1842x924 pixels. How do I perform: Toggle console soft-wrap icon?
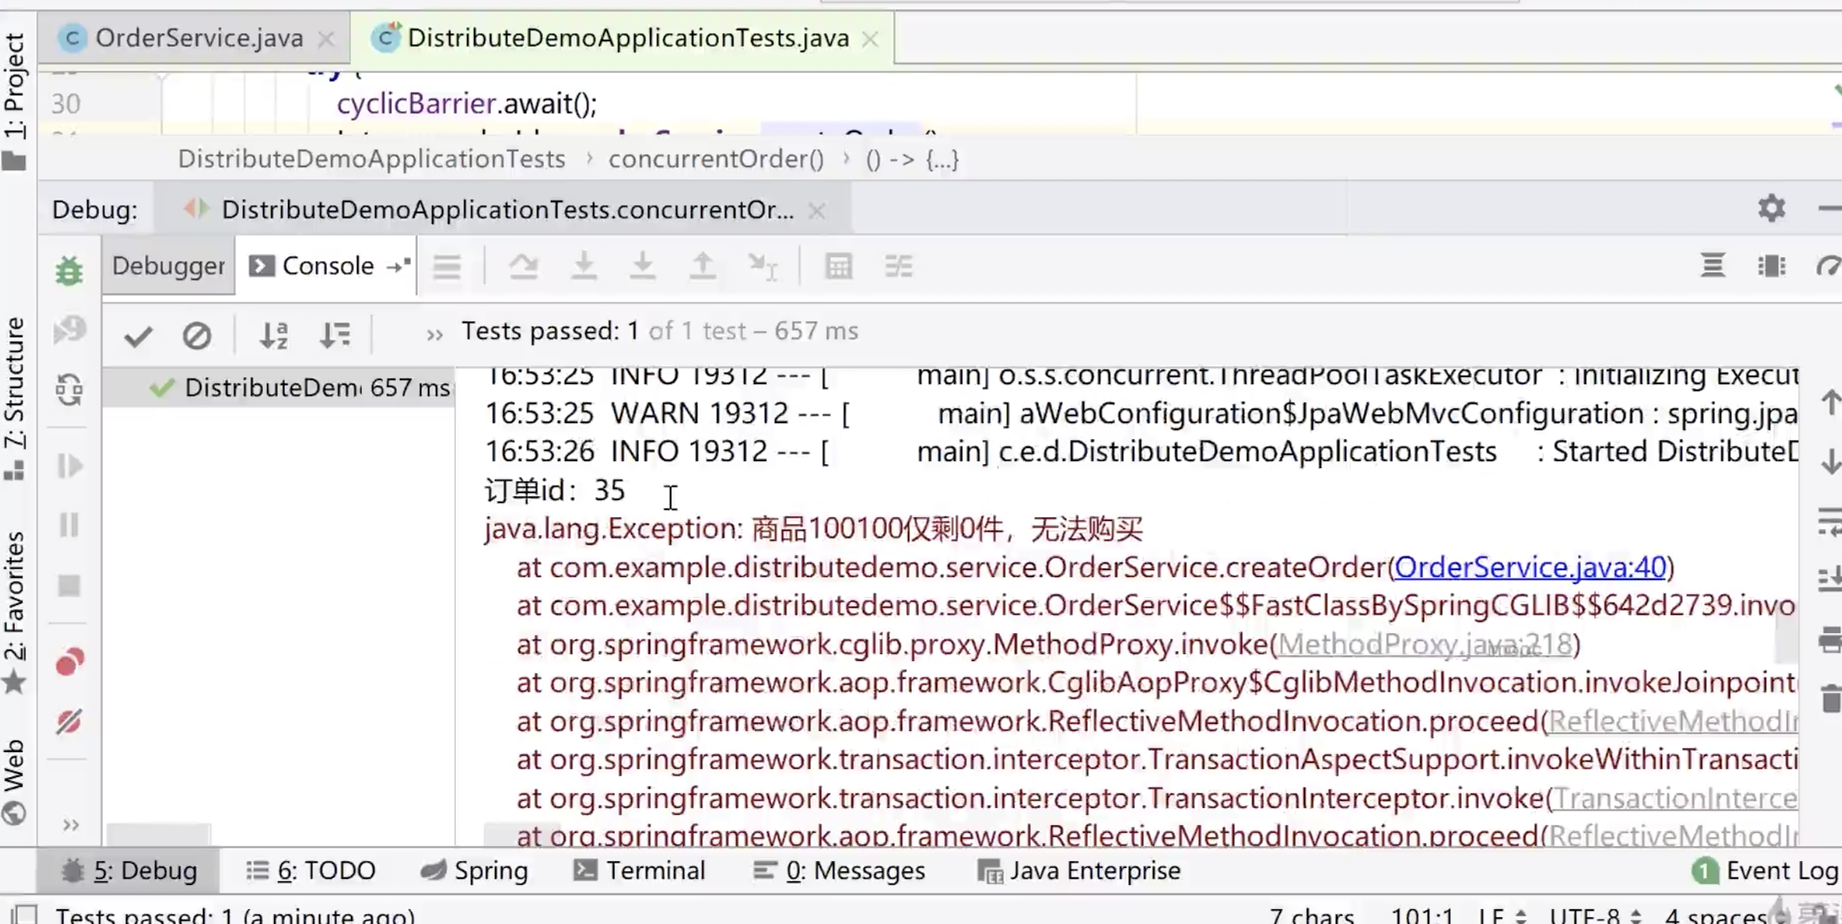[1830, 521]
